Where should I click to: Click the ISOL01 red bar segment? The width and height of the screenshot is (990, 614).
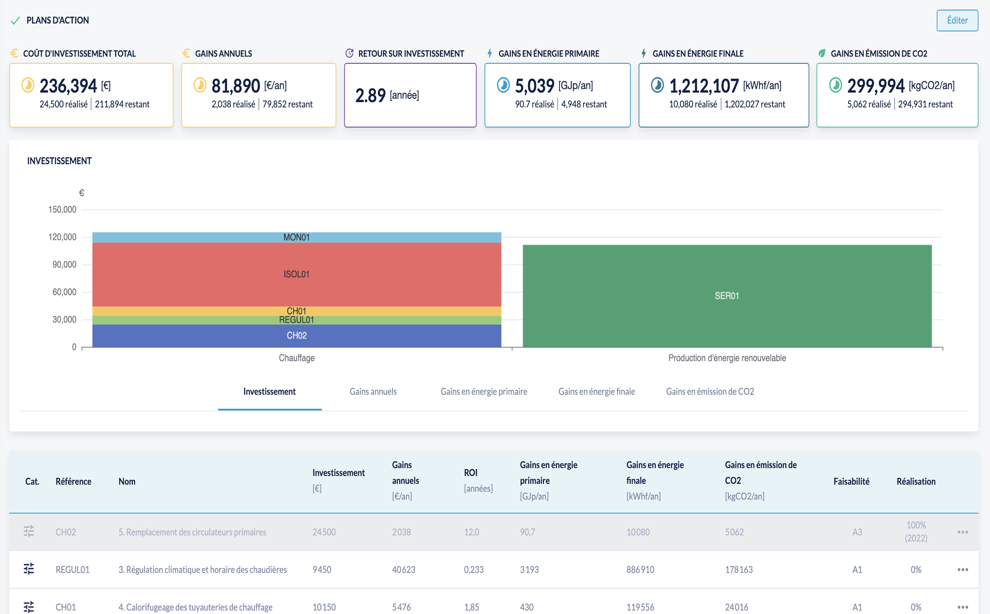(297, 275)
